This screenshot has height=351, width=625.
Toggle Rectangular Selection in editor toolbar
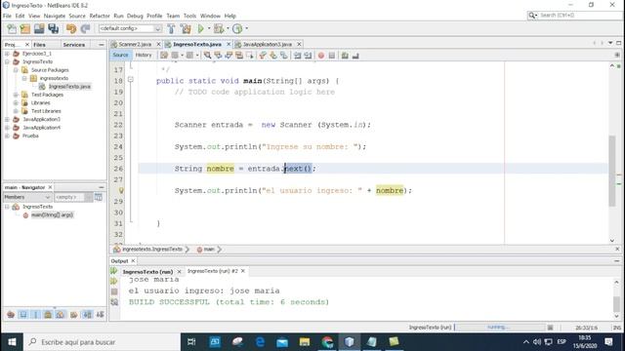coord(250,56)
